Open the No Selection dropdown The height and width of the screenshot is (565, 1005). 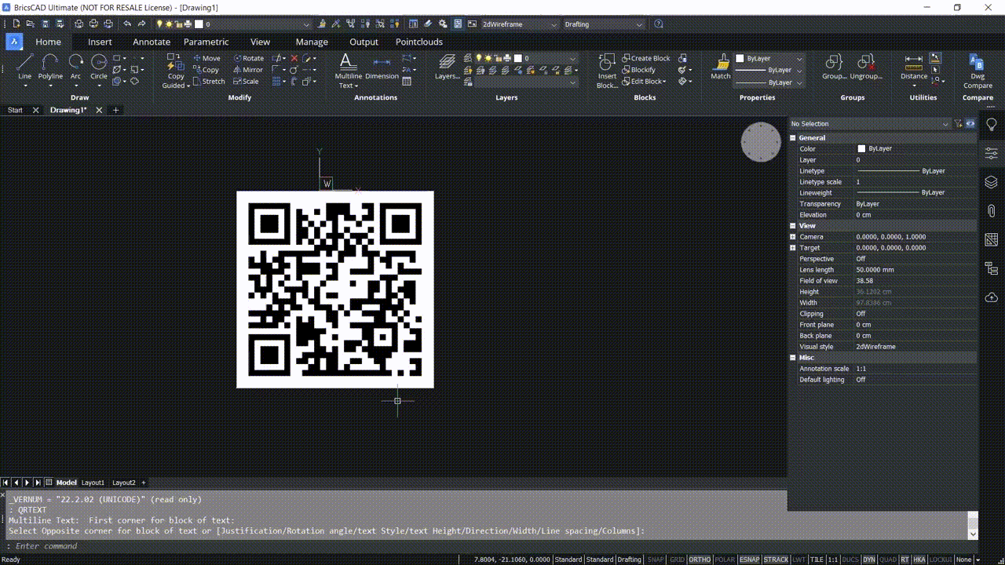pos(870,123)
